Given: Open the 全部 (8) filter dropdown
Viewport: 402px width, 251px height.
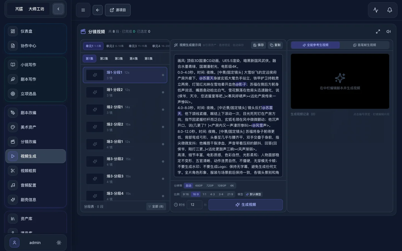Looking at the screenshot, I should coord(156,207).
